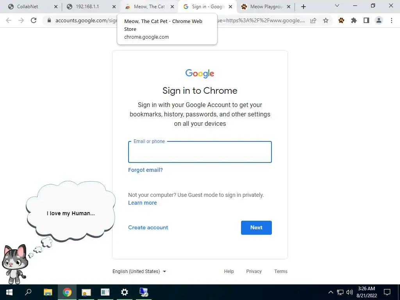Click the cat pet character
This screenshot has height=300, width=400.
(15, 264)
